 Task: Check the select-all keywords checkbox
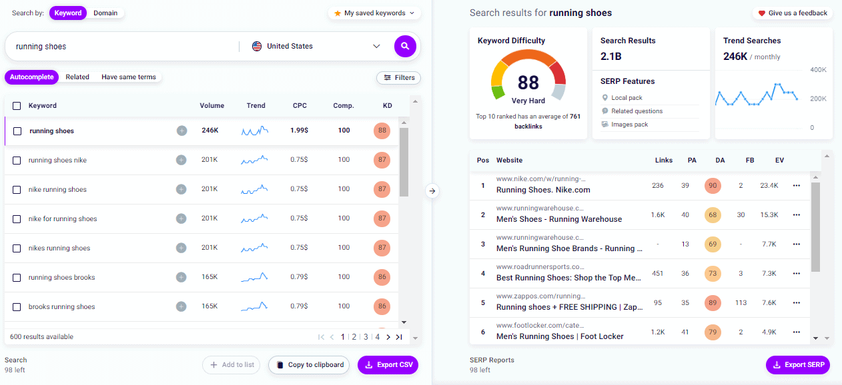pos(17,105)
